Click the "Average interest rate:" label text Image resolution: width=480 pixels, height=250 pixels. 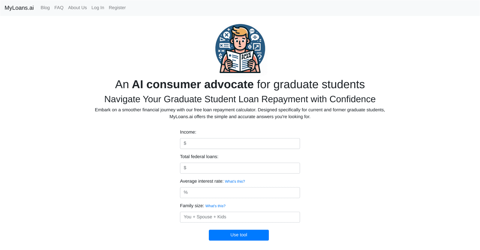[202, 181]
